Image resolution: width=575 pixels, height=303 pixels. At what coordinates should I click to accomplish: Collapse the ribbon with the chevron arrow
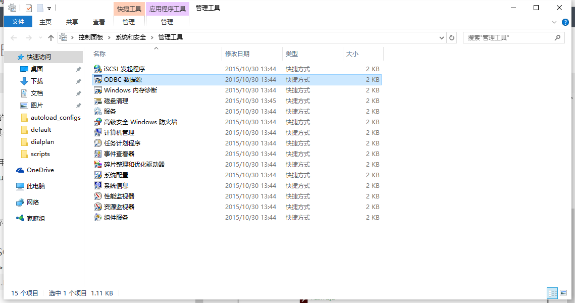[555, 22]
